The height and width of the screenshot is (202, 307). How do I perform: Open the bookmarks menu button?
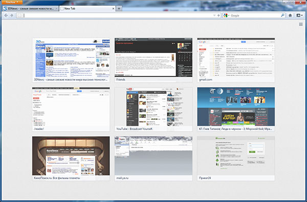coord(299,15)
